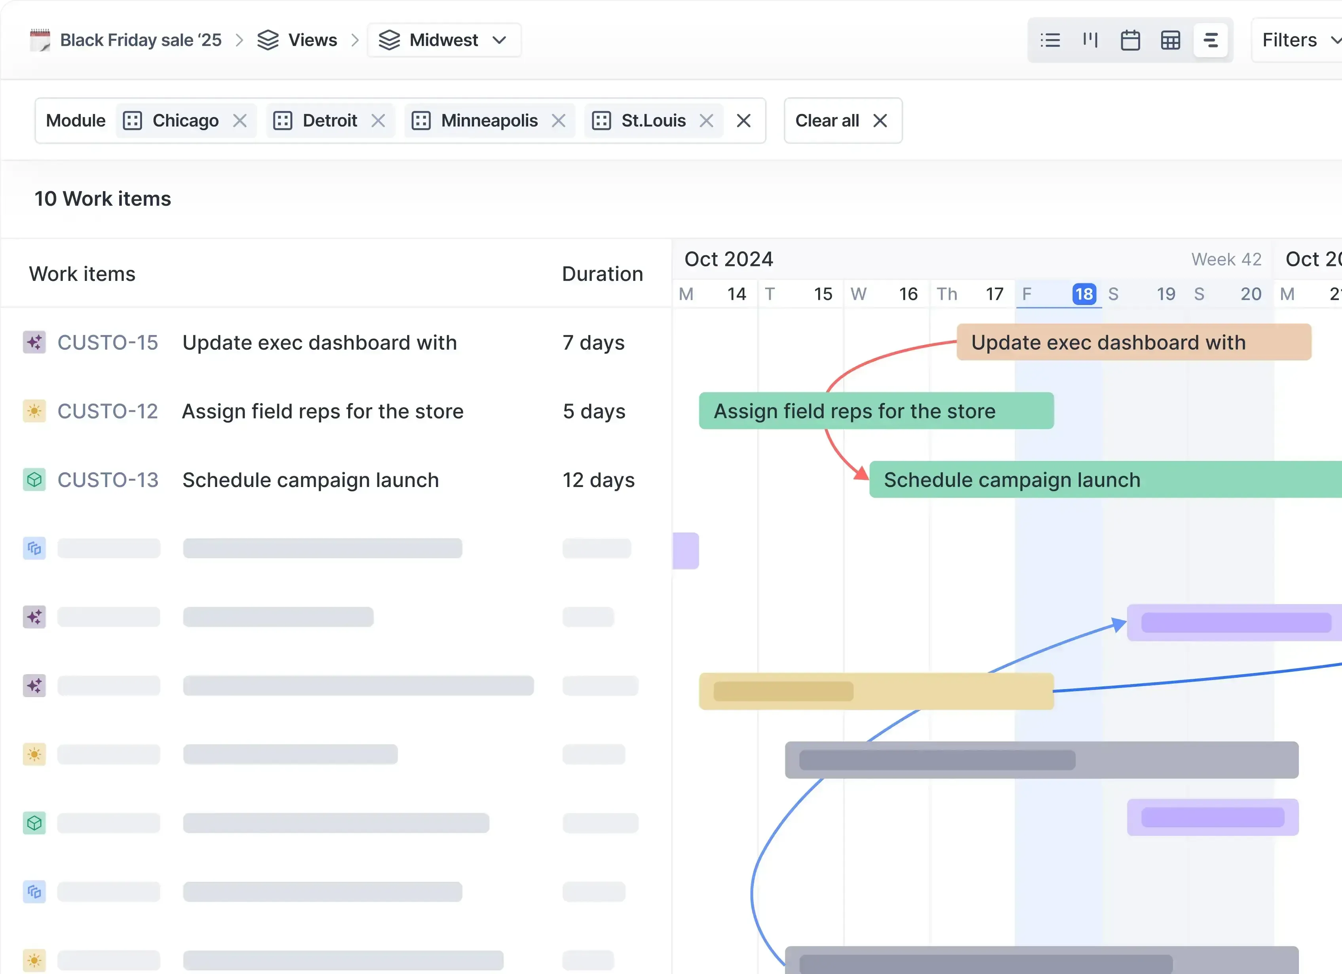Click the CUSTO-13 cube work item icon
Screen dimensions: 1342x974
[x=34, y=479]
